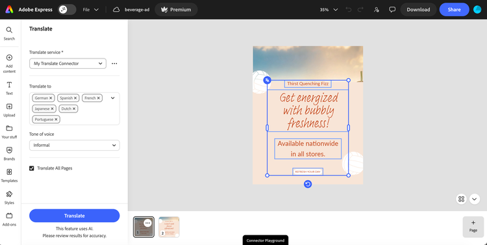Open Templates in the sidebar
Viewport: 487px width, 245px height.
click(9, 175)
